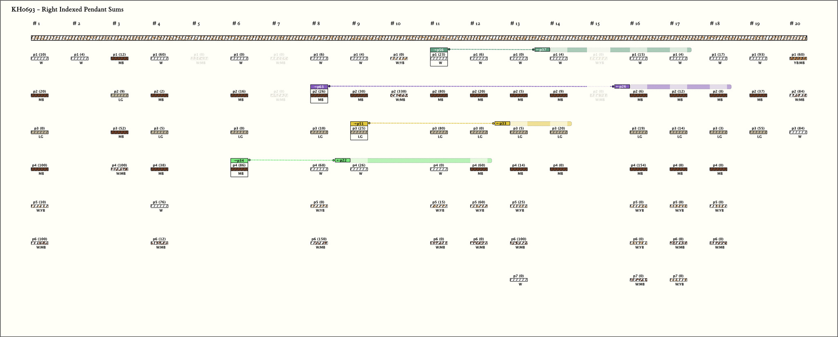The width and height of the screenshot is (838, 337).
Task: Click the yellow →p51 tag
Action: (359, 124)
